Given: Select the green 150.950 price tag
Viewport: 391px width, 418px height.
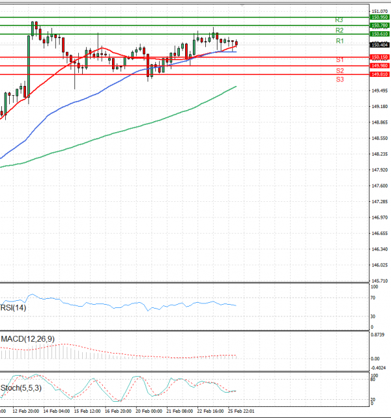Looking at the screenshot, I should pos(379,18).
